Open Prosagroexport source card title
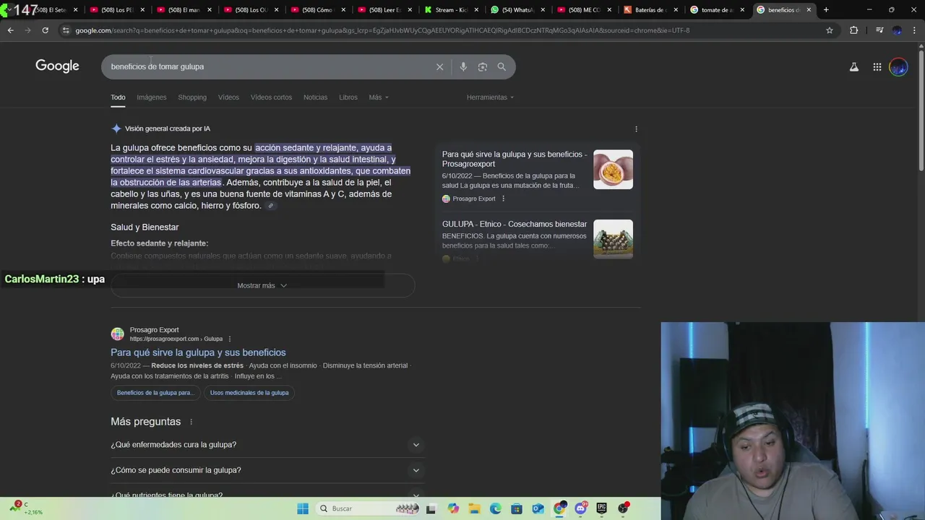The width and height of the screenshot is (925, 520). click(x=515, y=159)
